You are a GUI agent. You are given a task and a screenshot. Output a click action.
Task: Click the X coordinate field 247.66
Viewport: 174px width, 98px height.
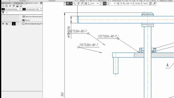137,4
